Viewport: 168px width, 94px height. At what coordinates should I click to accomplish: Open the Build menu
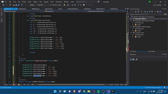point(30,2)
